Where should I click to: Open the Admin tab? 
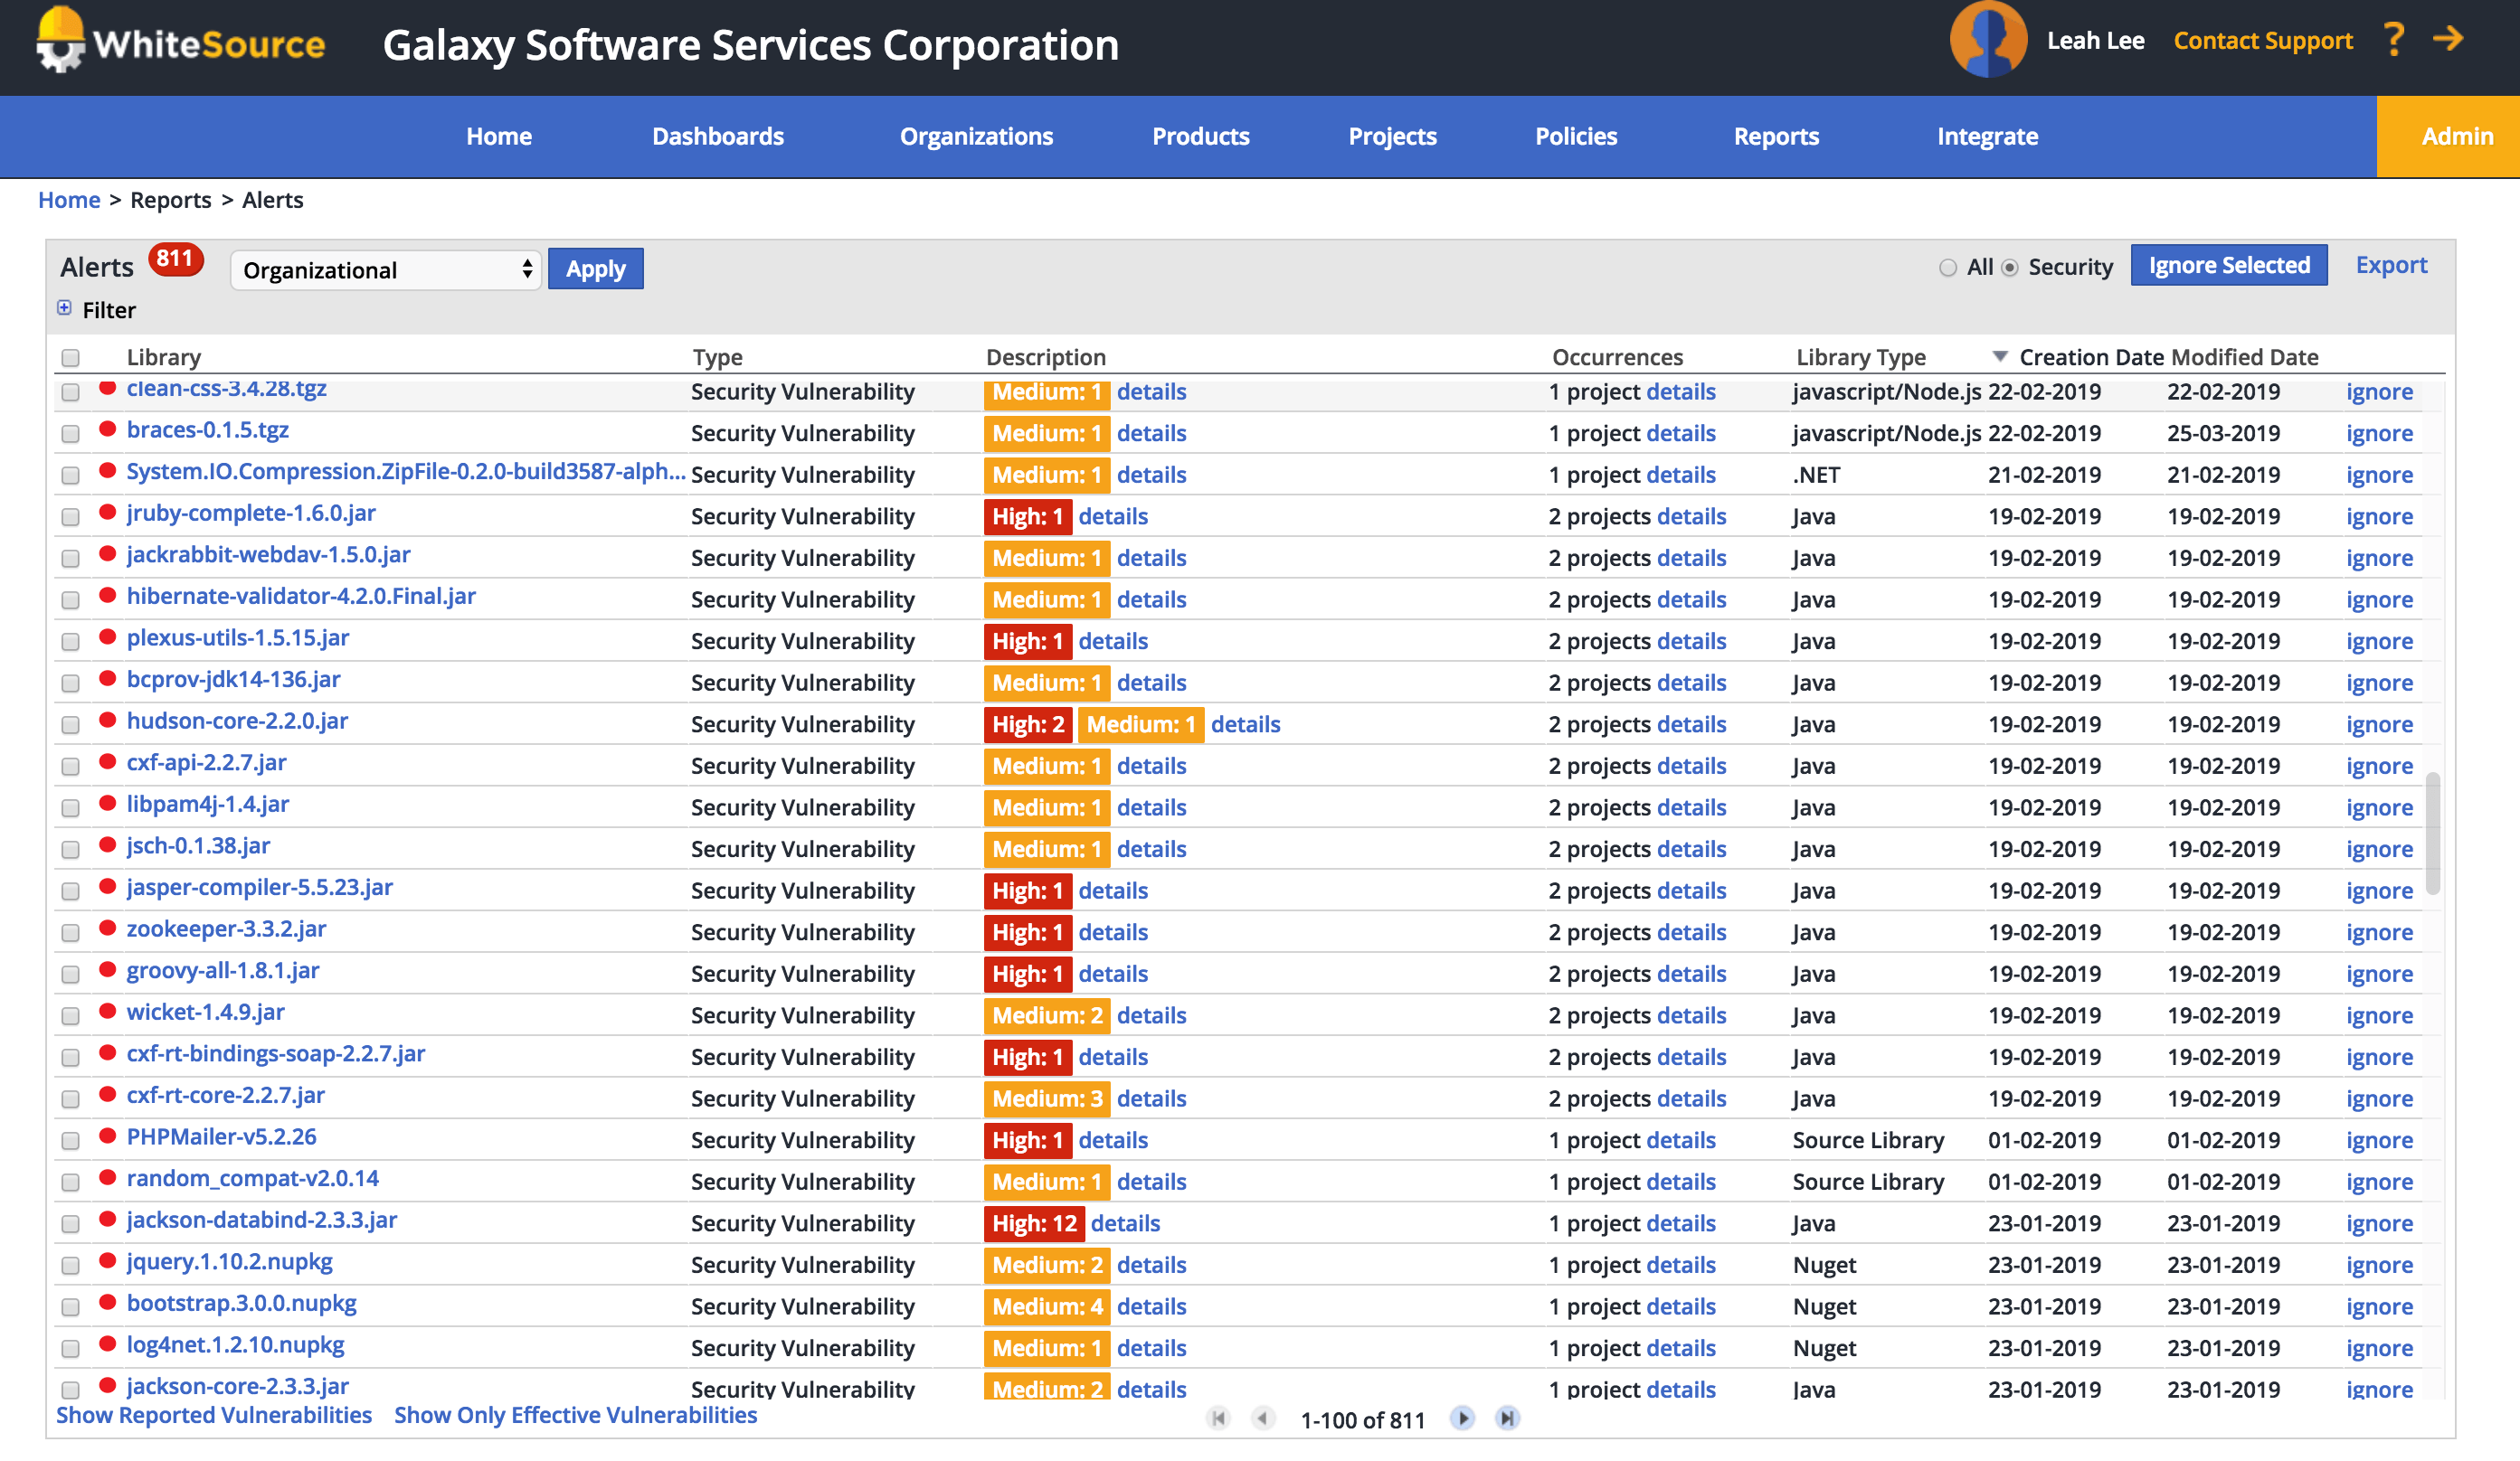2448,136
